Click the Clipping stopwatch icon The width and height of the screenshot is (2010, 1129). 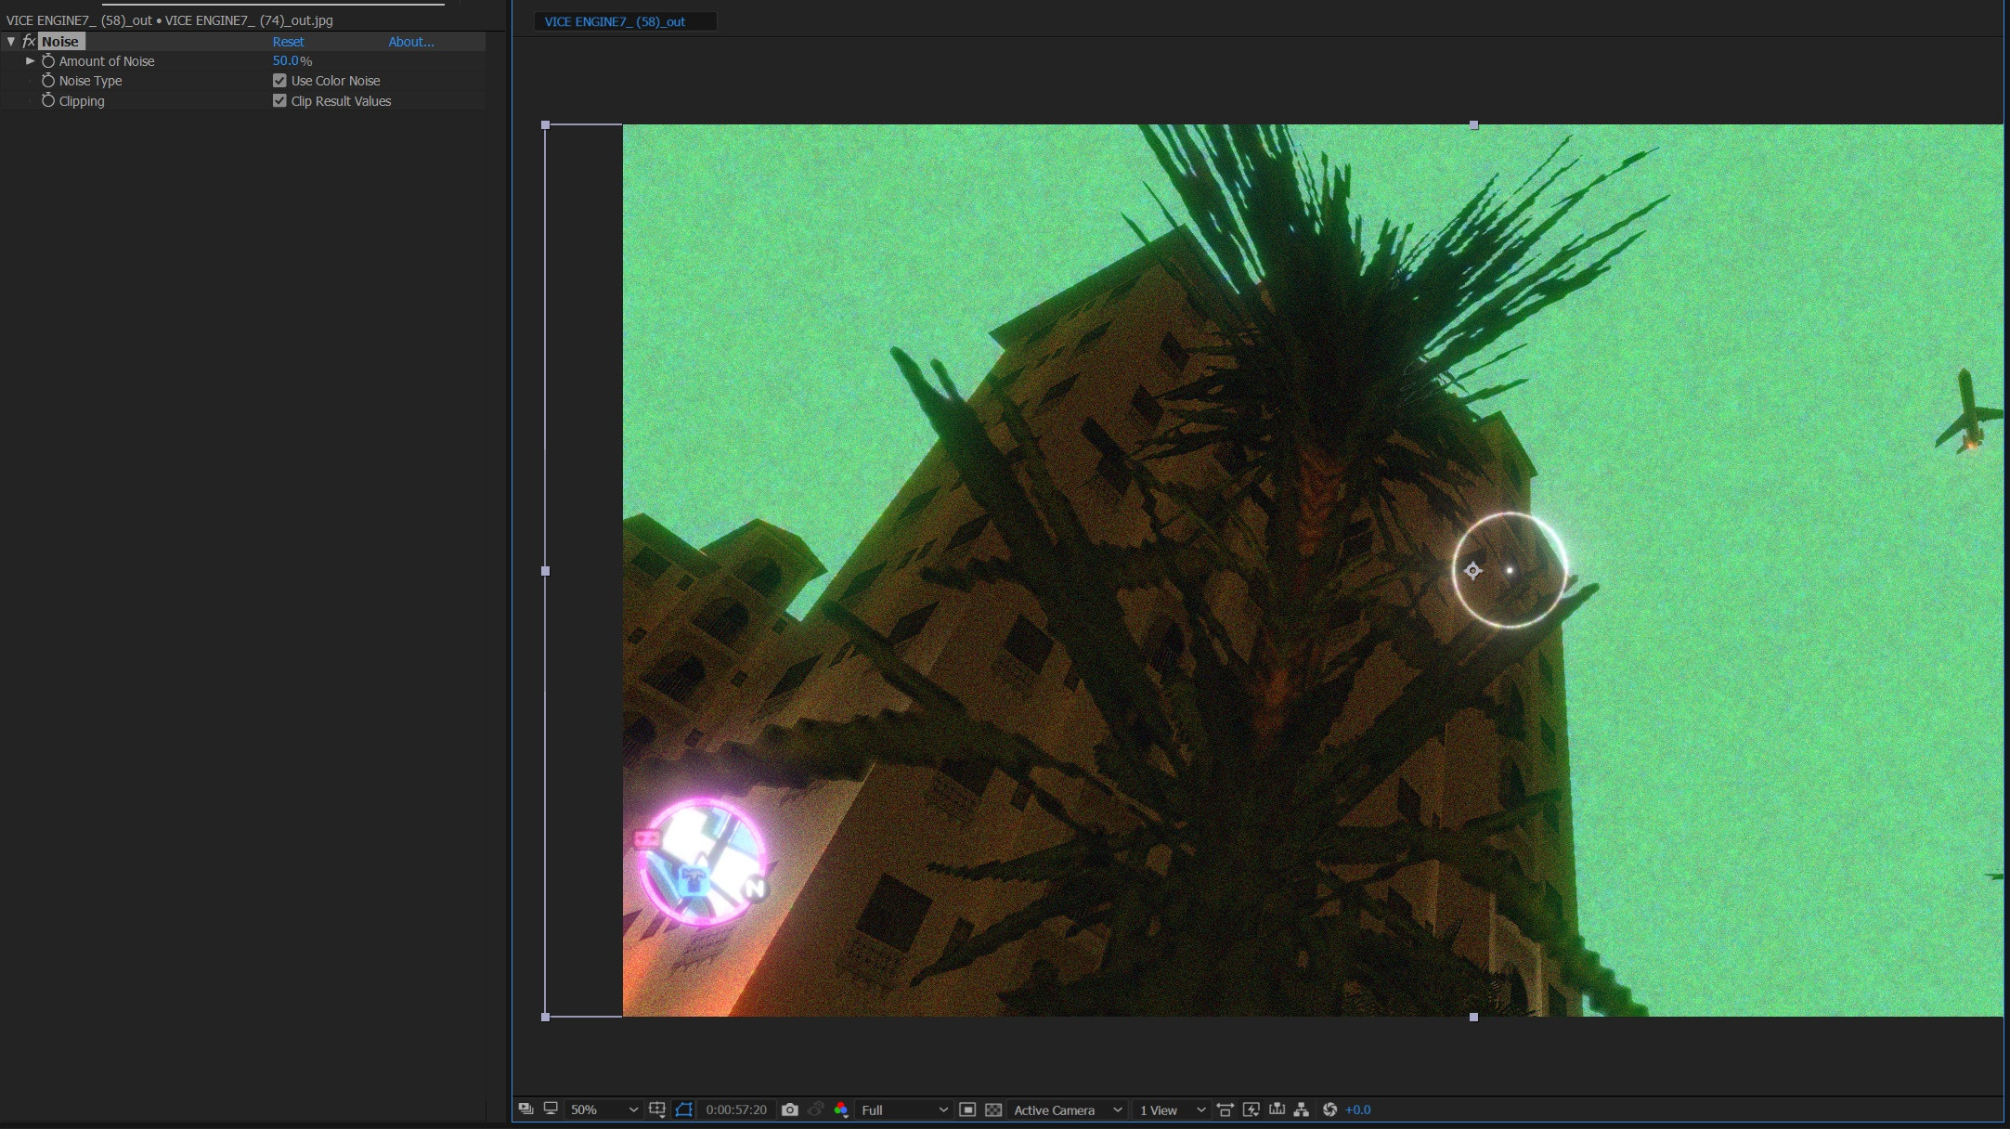click(48, 101)
